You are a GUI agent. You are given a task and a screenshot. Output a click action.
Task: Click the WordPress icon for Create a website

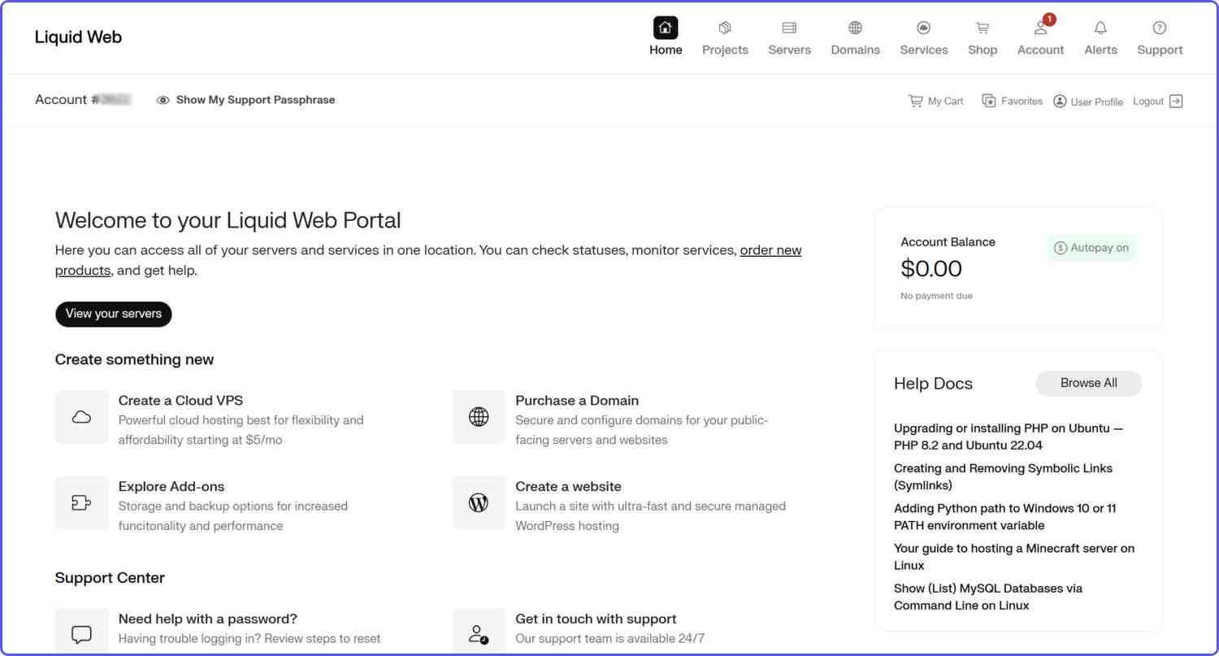coord(479,503)
